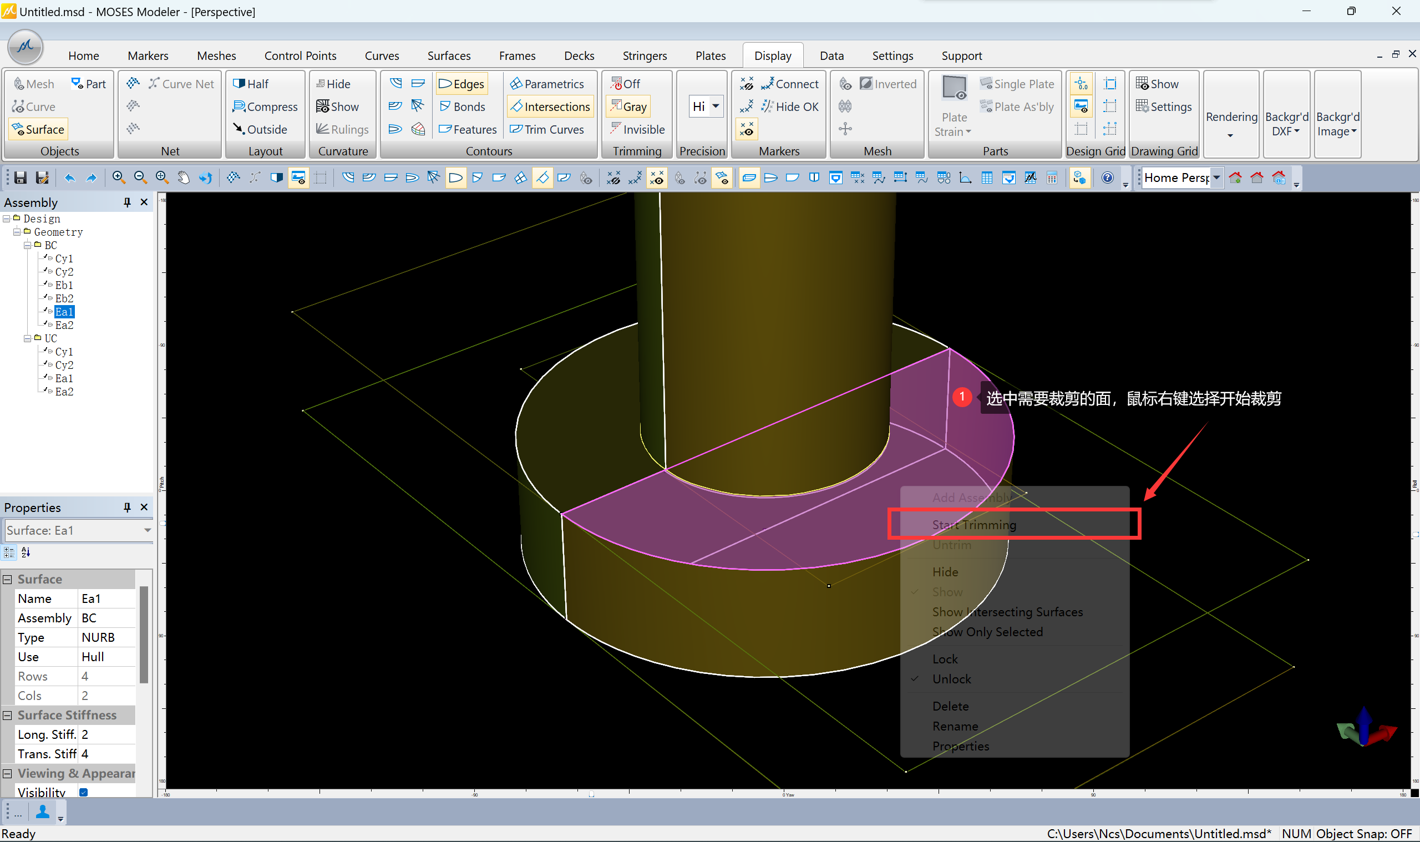
Task: Toggle the Visibility checkbox in Properties
Action: 83,792
